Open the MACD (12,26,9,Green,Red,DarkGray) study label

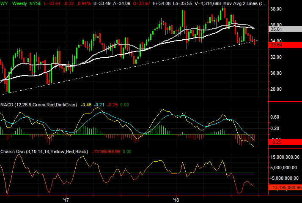39,105
